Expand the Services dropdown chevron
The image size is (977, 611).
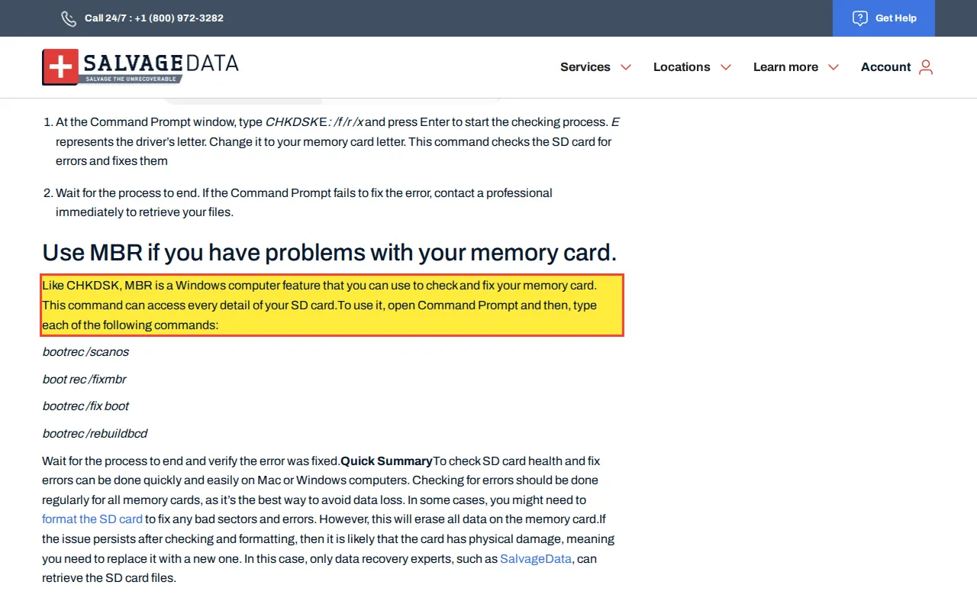coord(626,67)
